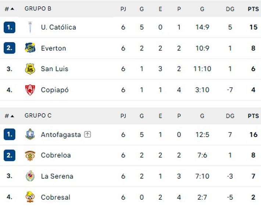This screenshot has width=261, height=207.
Task: Click Everton's blue rank 2 badge
Action: point(10,48)
